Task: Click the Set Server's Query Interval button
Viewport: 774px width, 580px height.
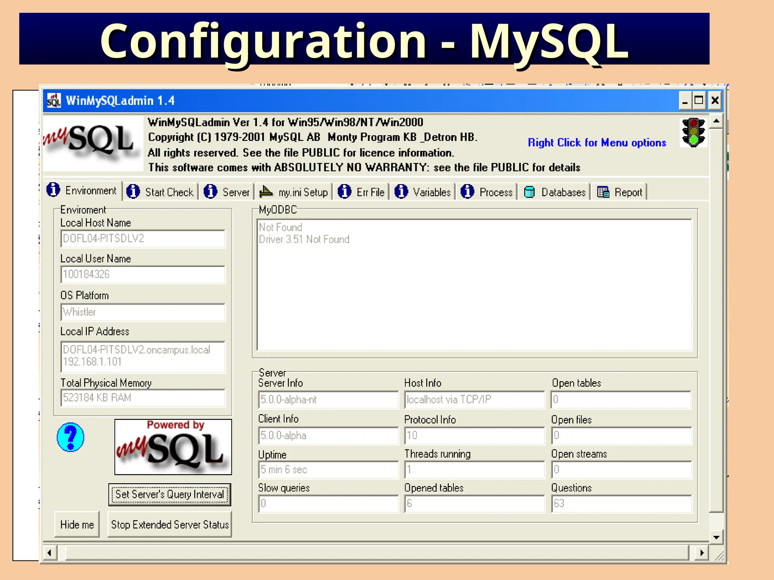Action: (170, 494)
